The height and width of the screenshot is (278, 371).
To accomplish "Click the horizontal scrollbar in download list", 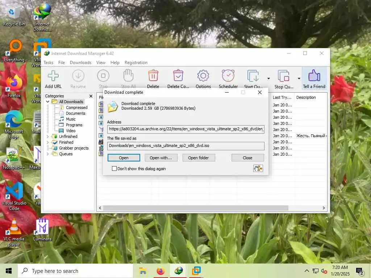I will coord(196,208).
